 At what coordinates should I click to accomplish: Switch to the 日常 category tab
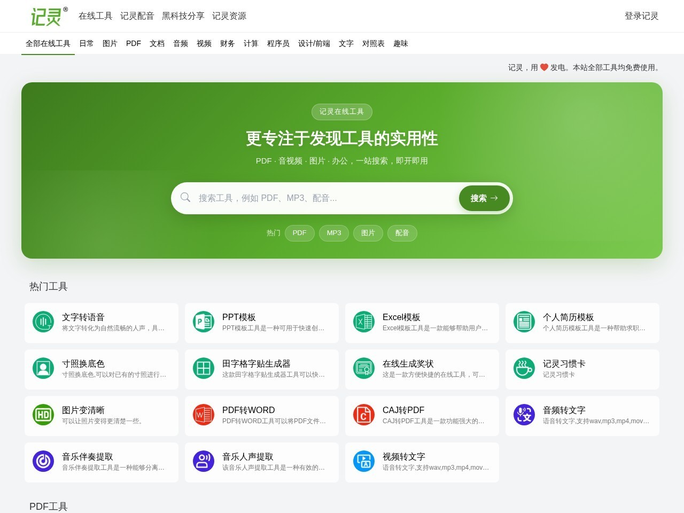(87, 43)
